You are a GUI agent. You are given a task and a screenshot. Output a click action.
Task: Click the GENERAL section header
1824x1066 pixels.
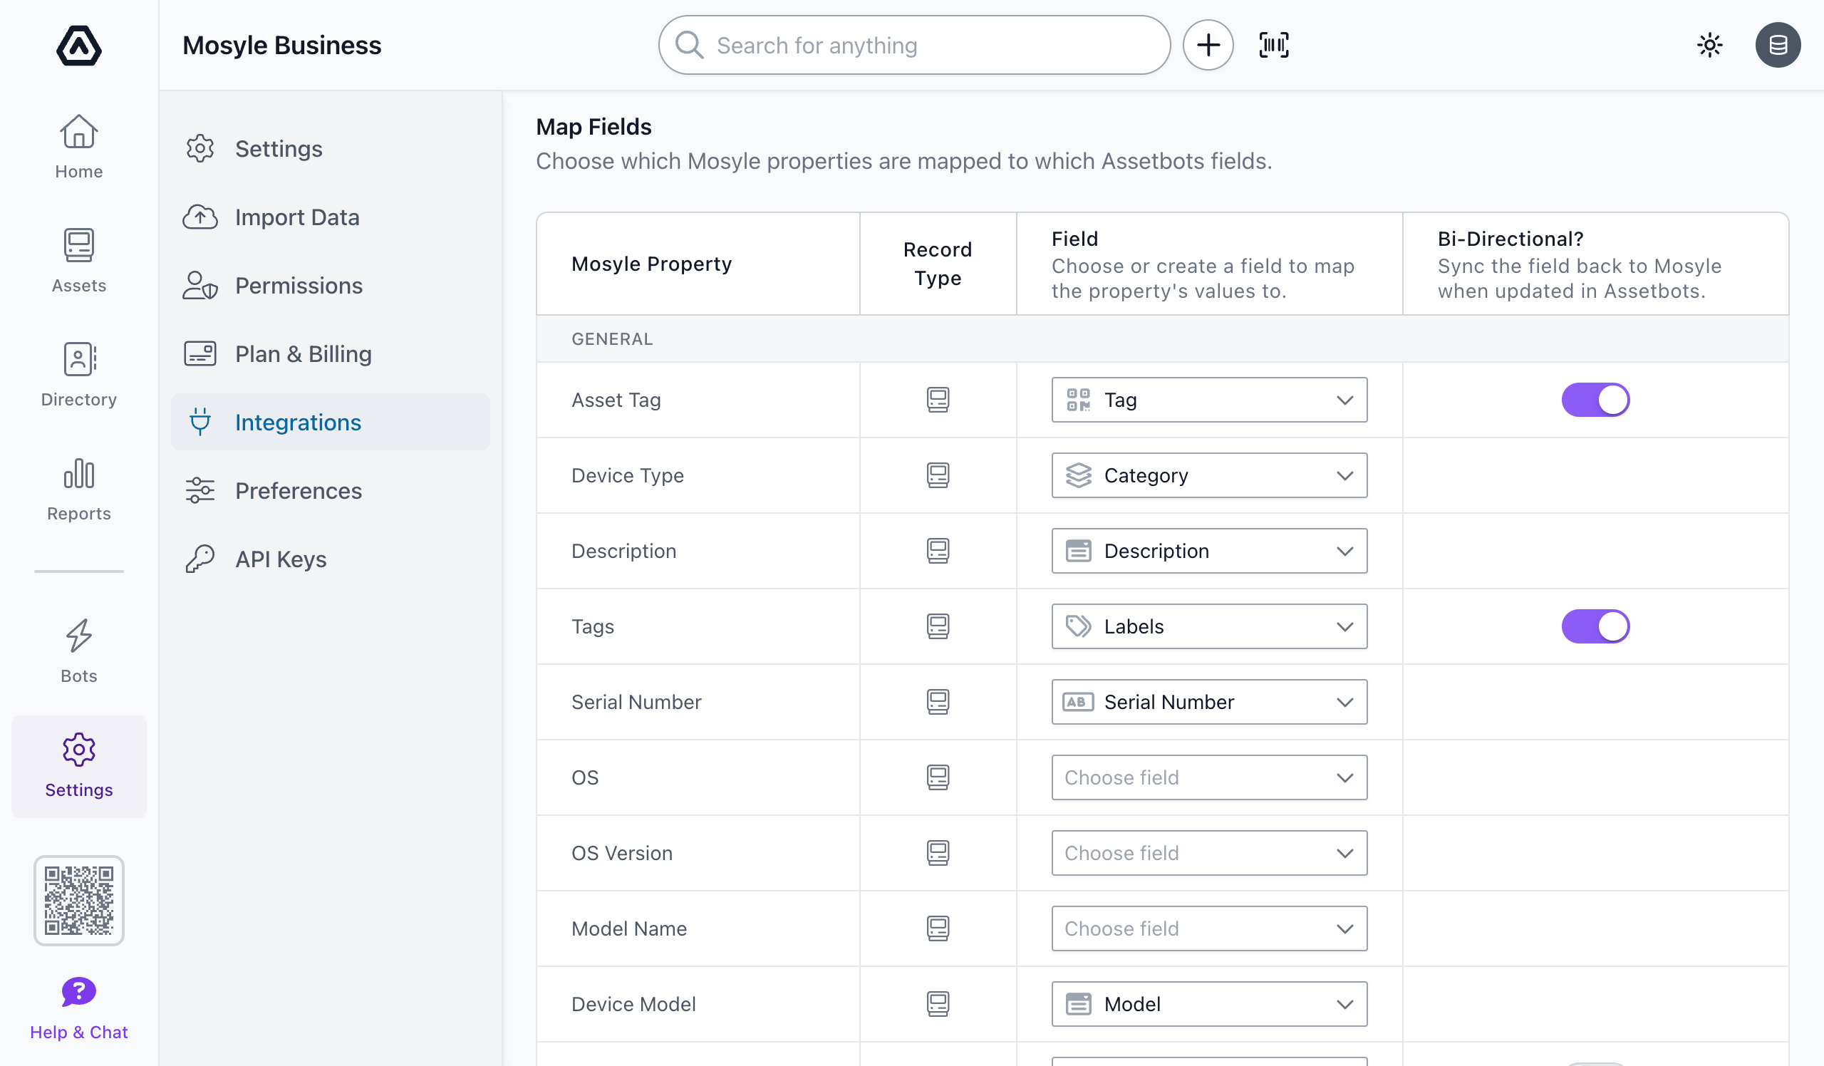point(612,338)
